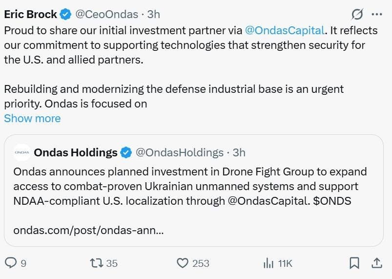This screenshot has height=279, width=392.
Task: Open the quoted tweet body text
Action: coord(190,186)
